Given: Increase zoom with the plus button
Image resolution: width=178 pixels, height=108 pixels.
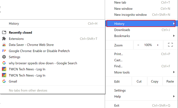Looking at the screenshot, I should 158,45.
